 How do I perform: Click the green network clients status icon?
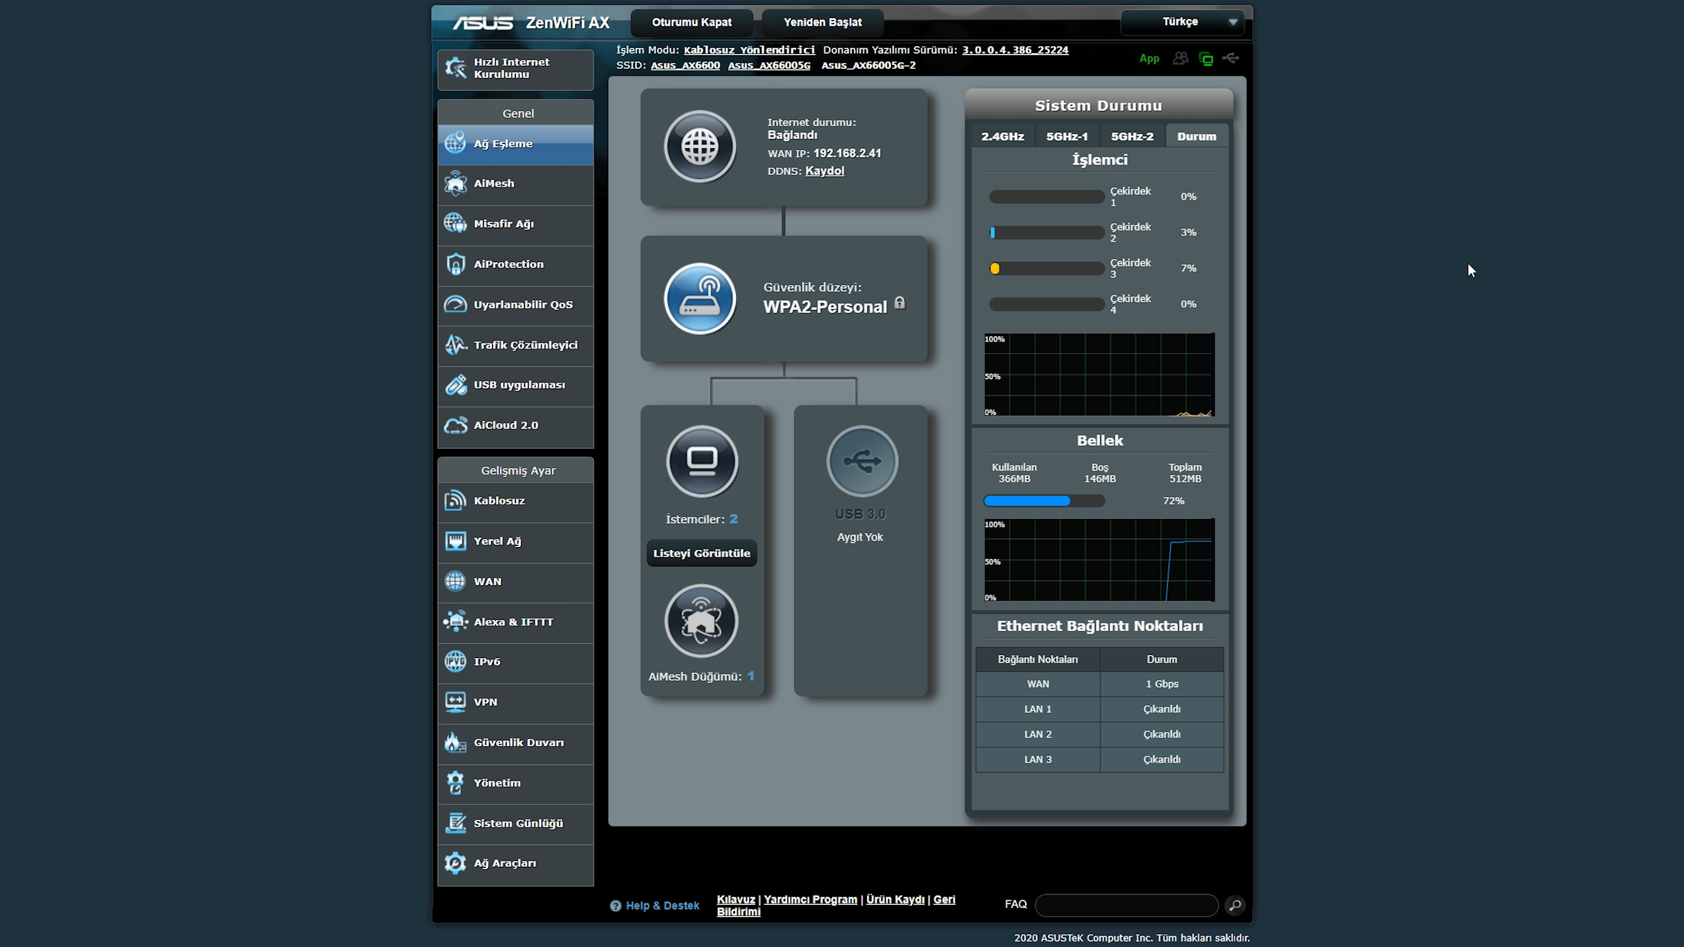pyautogui.click(x=1206, y=59)
